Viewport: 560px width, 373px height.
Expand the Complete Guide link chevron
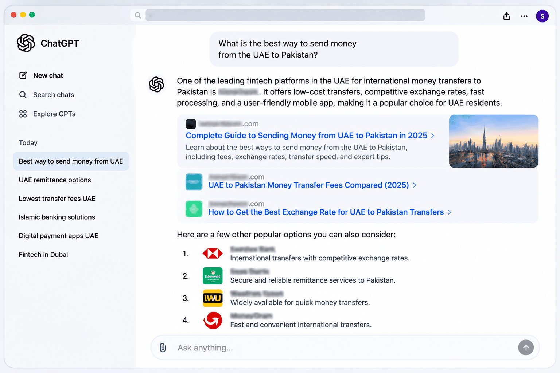(433, 136)
